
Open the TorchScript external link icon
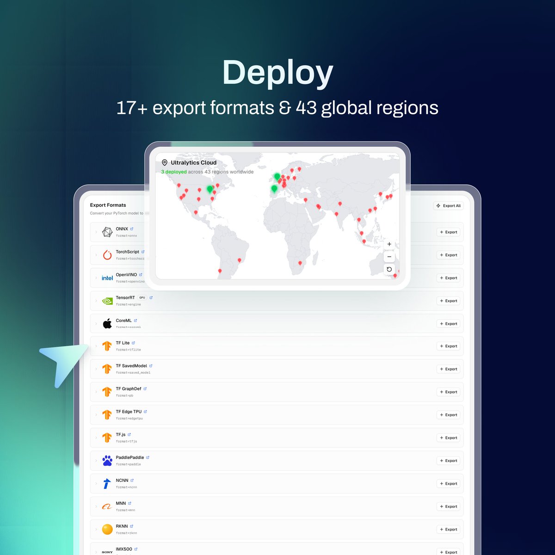(143, 252)
